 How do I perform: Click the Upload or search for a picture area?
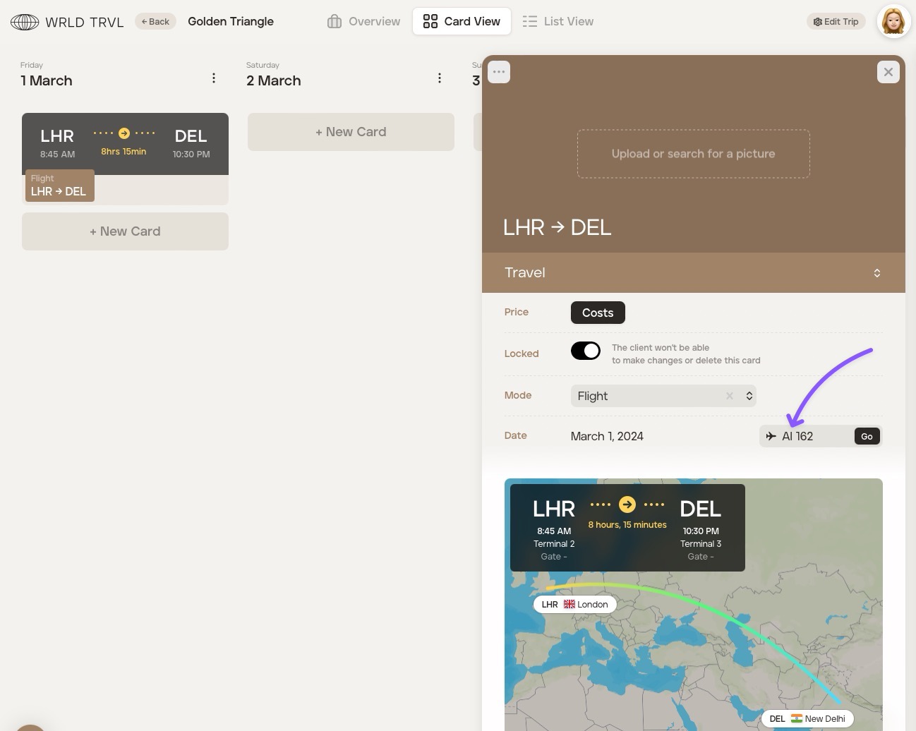pyautogui.click(x=693, y=154)
